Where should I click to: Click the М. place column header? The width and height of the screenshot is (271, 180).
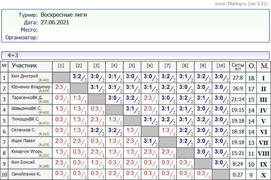(x=264, y=66)
